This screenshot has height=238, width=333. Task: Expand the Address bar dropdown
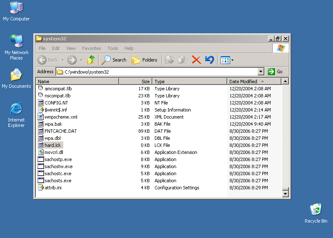261,72
